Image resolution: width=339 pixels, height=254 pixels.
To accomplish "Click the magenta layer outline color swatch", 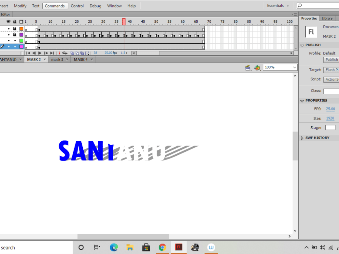I will click(x=21, y=47).
